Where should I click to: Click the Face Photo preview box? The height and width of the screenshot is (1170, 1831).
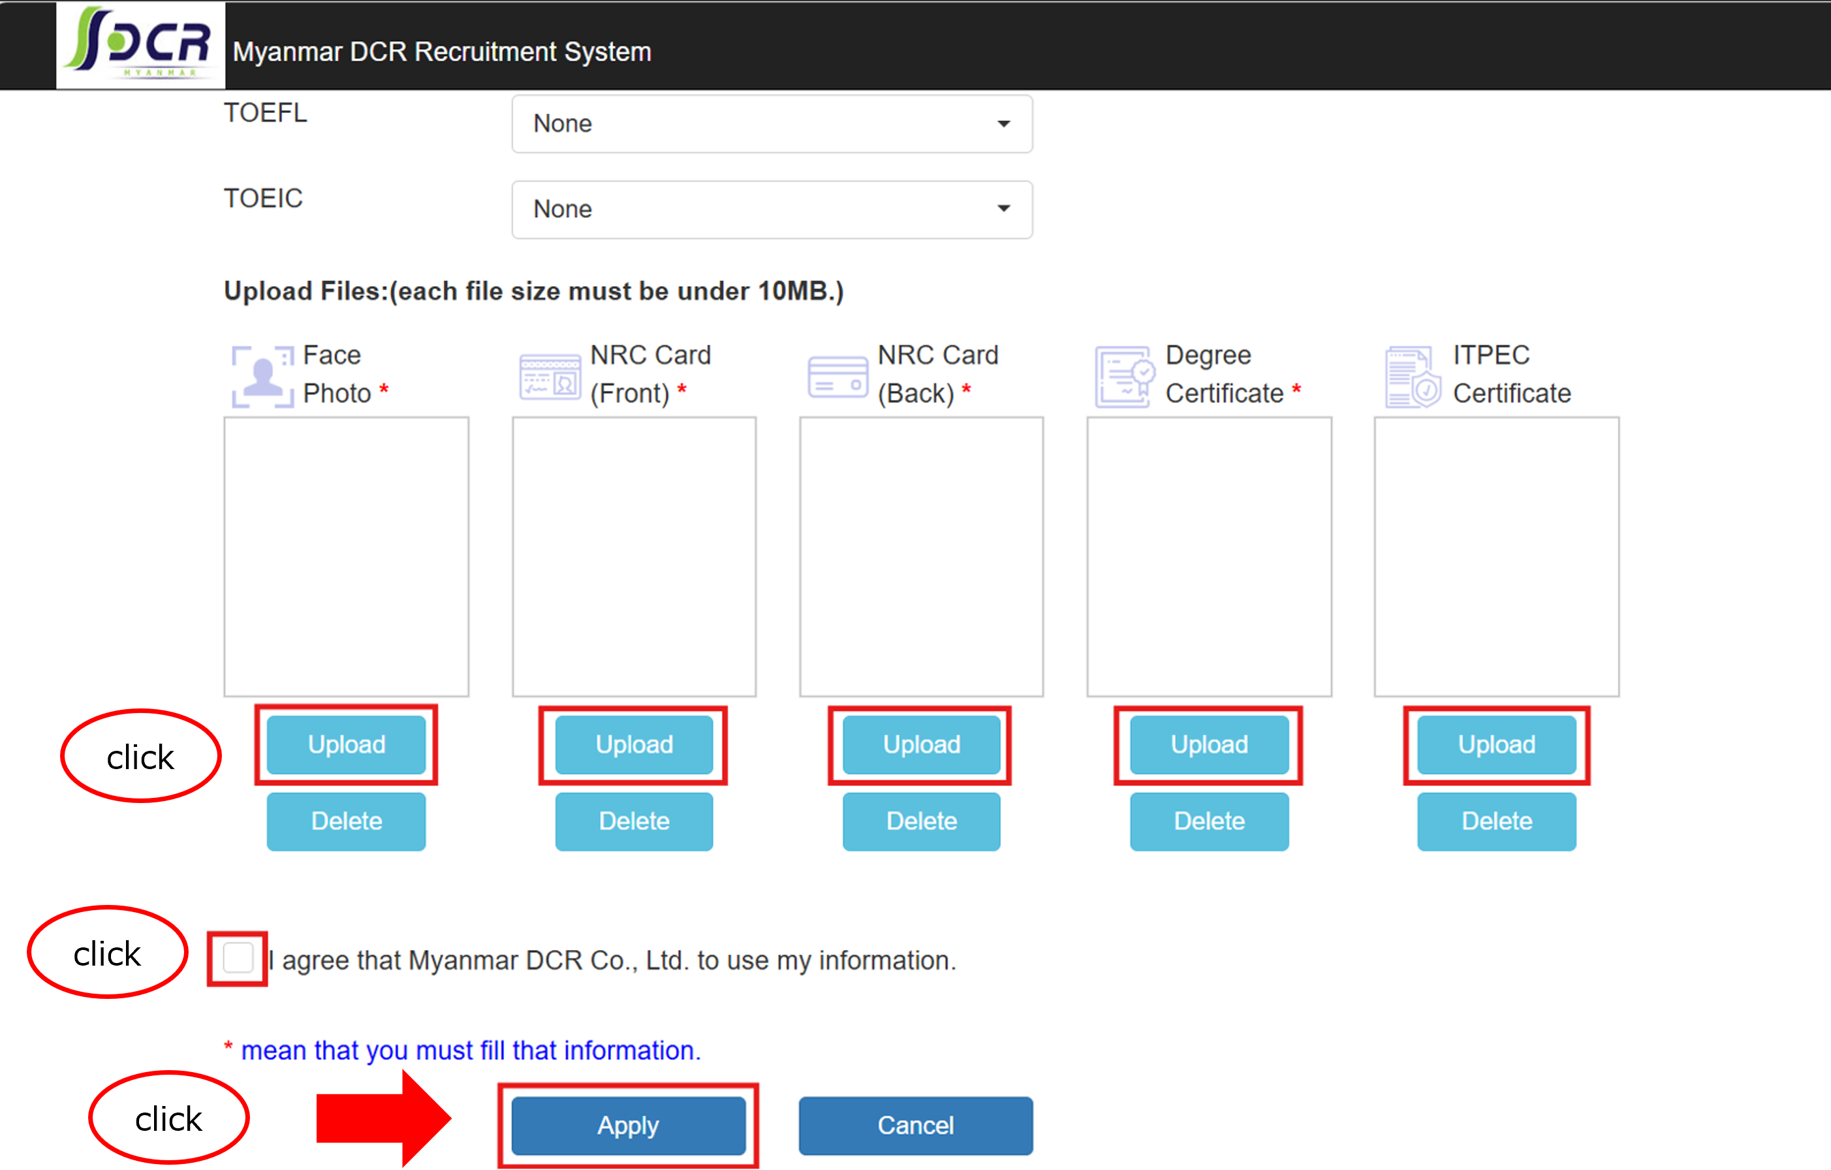[346, 556]
